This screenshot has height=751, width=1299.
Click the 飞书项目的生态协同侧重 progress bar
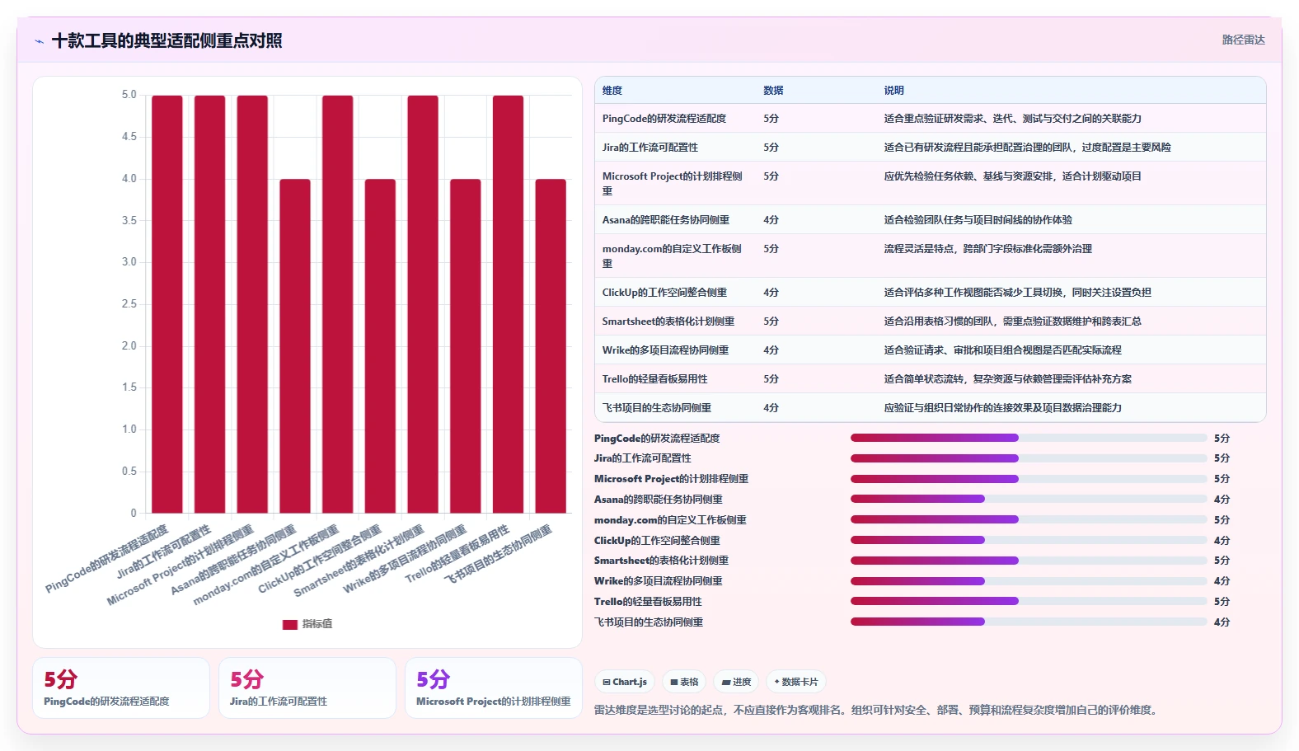click(1029, 622)
